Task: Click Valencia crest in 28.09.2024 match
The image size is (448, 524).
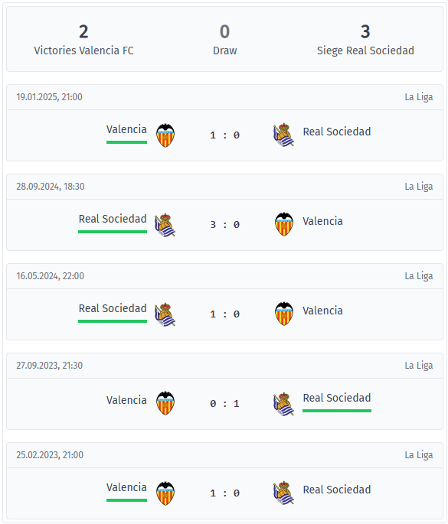Action: coord(284,224)
